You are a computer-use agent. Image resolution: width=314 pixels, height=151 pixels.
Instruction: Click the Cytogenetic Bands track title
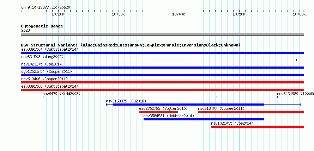(42, 26)
